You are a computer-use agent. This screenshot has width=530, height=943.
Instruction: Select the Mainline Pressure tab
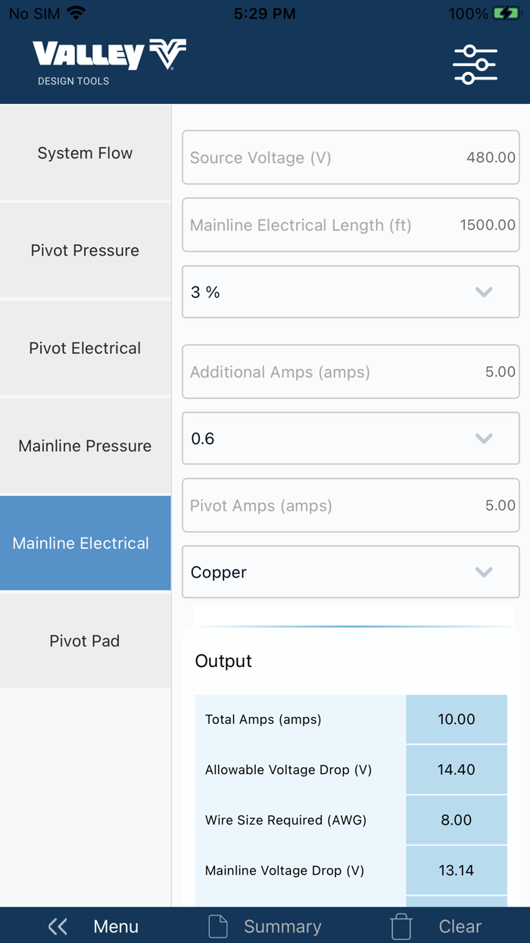pyautogui.click(x=85, y=446)
